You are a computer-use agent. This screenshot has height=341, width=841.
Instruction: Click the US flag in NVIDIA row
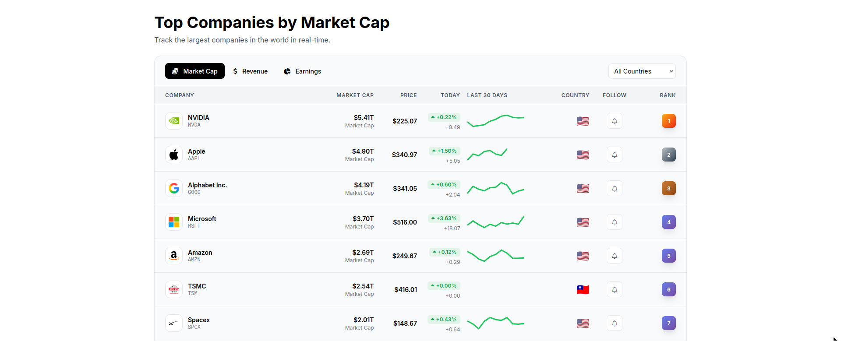[583, 121]
